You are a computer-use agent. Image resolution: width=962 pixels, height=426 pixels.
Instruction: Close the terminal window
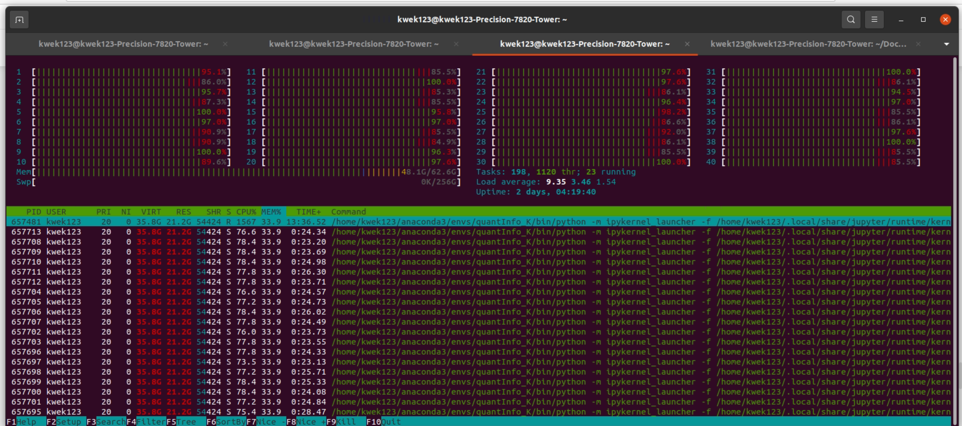tap(945, 19)
